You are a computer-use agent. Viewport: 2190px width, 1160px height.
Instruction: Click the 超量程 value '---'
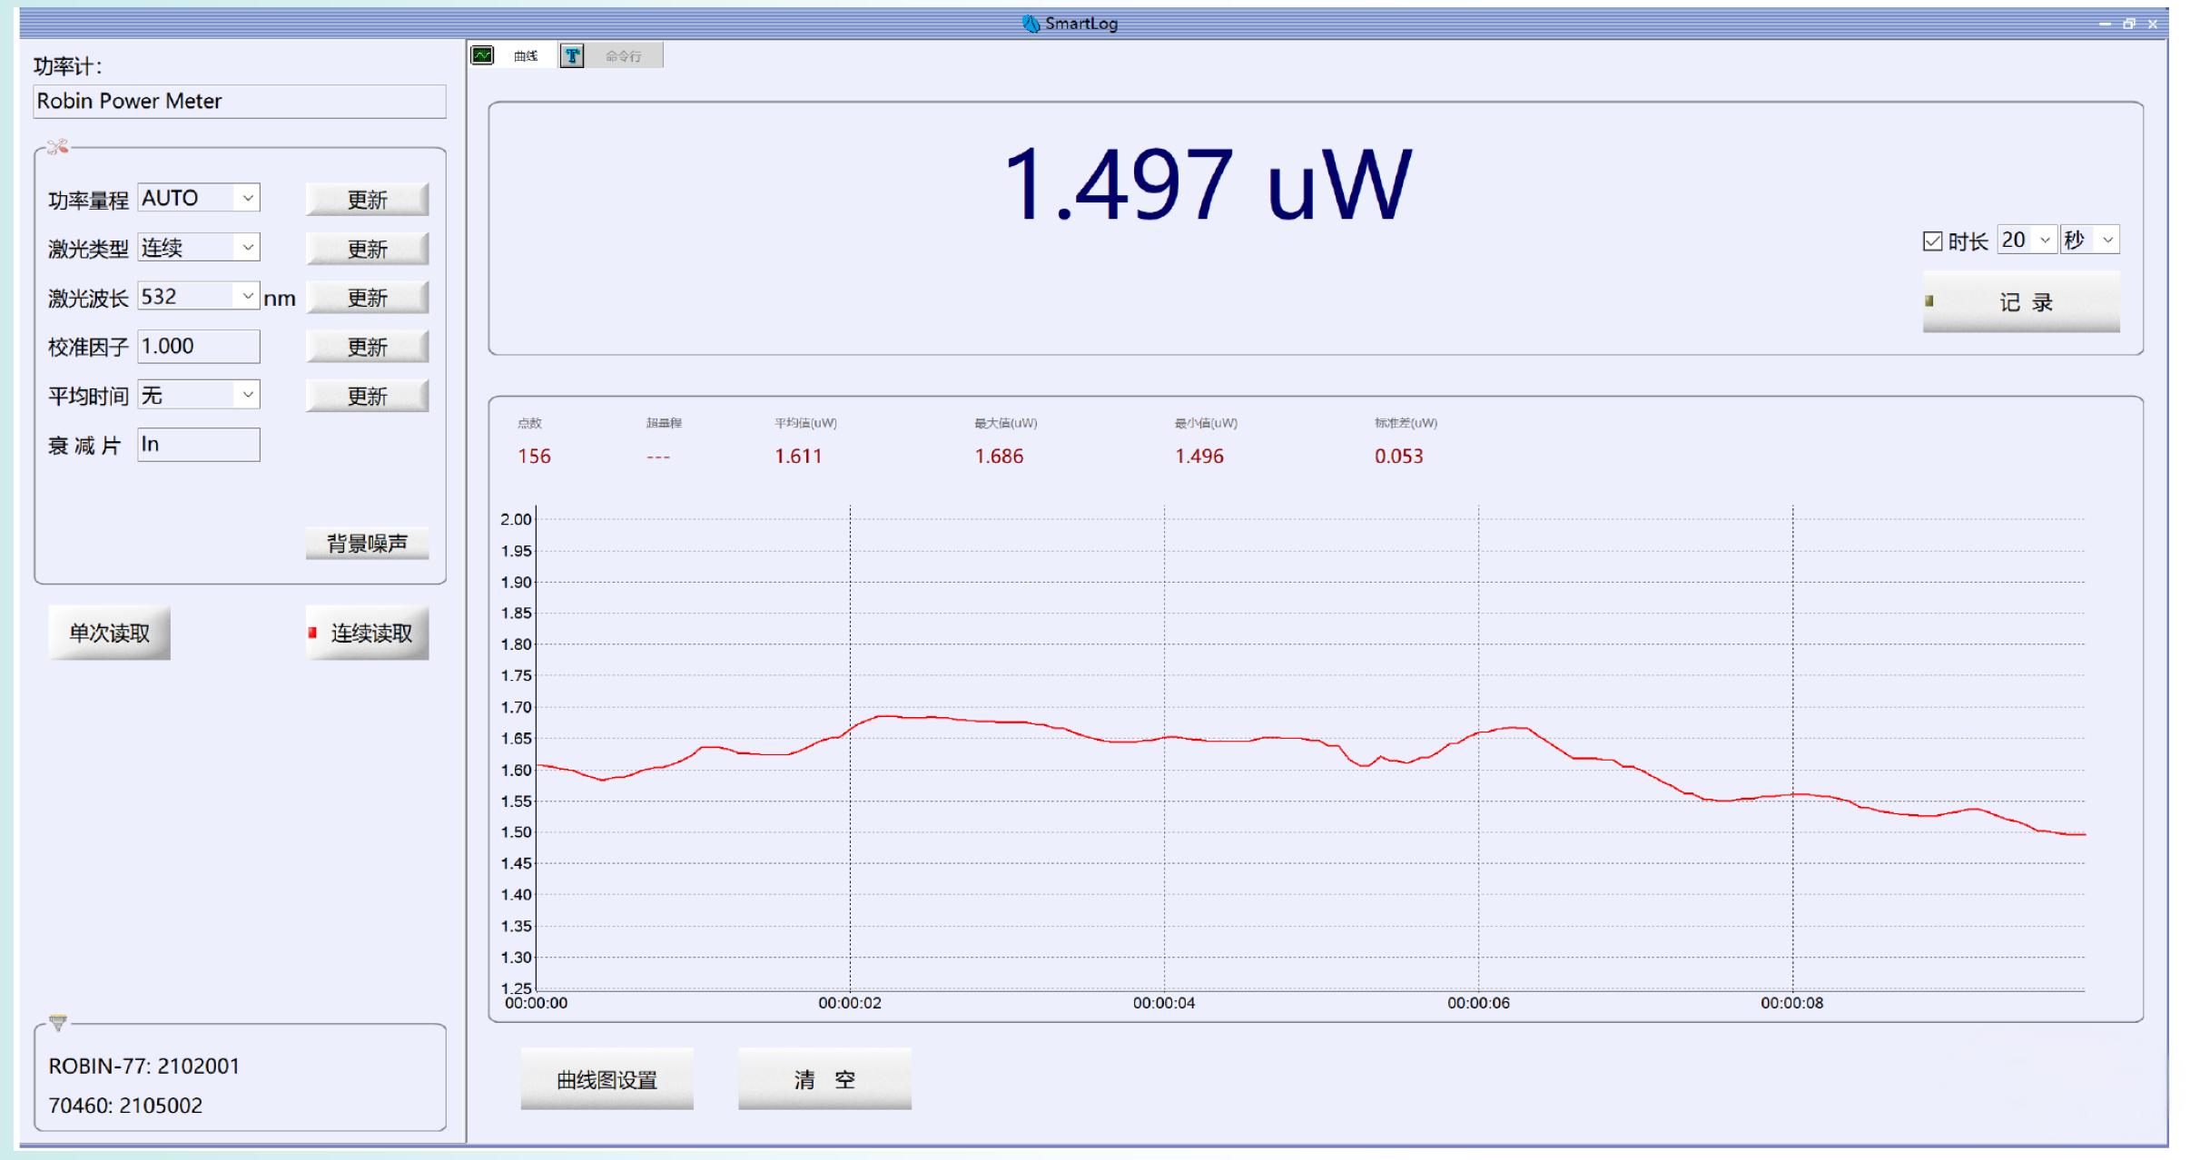(658, 457)
